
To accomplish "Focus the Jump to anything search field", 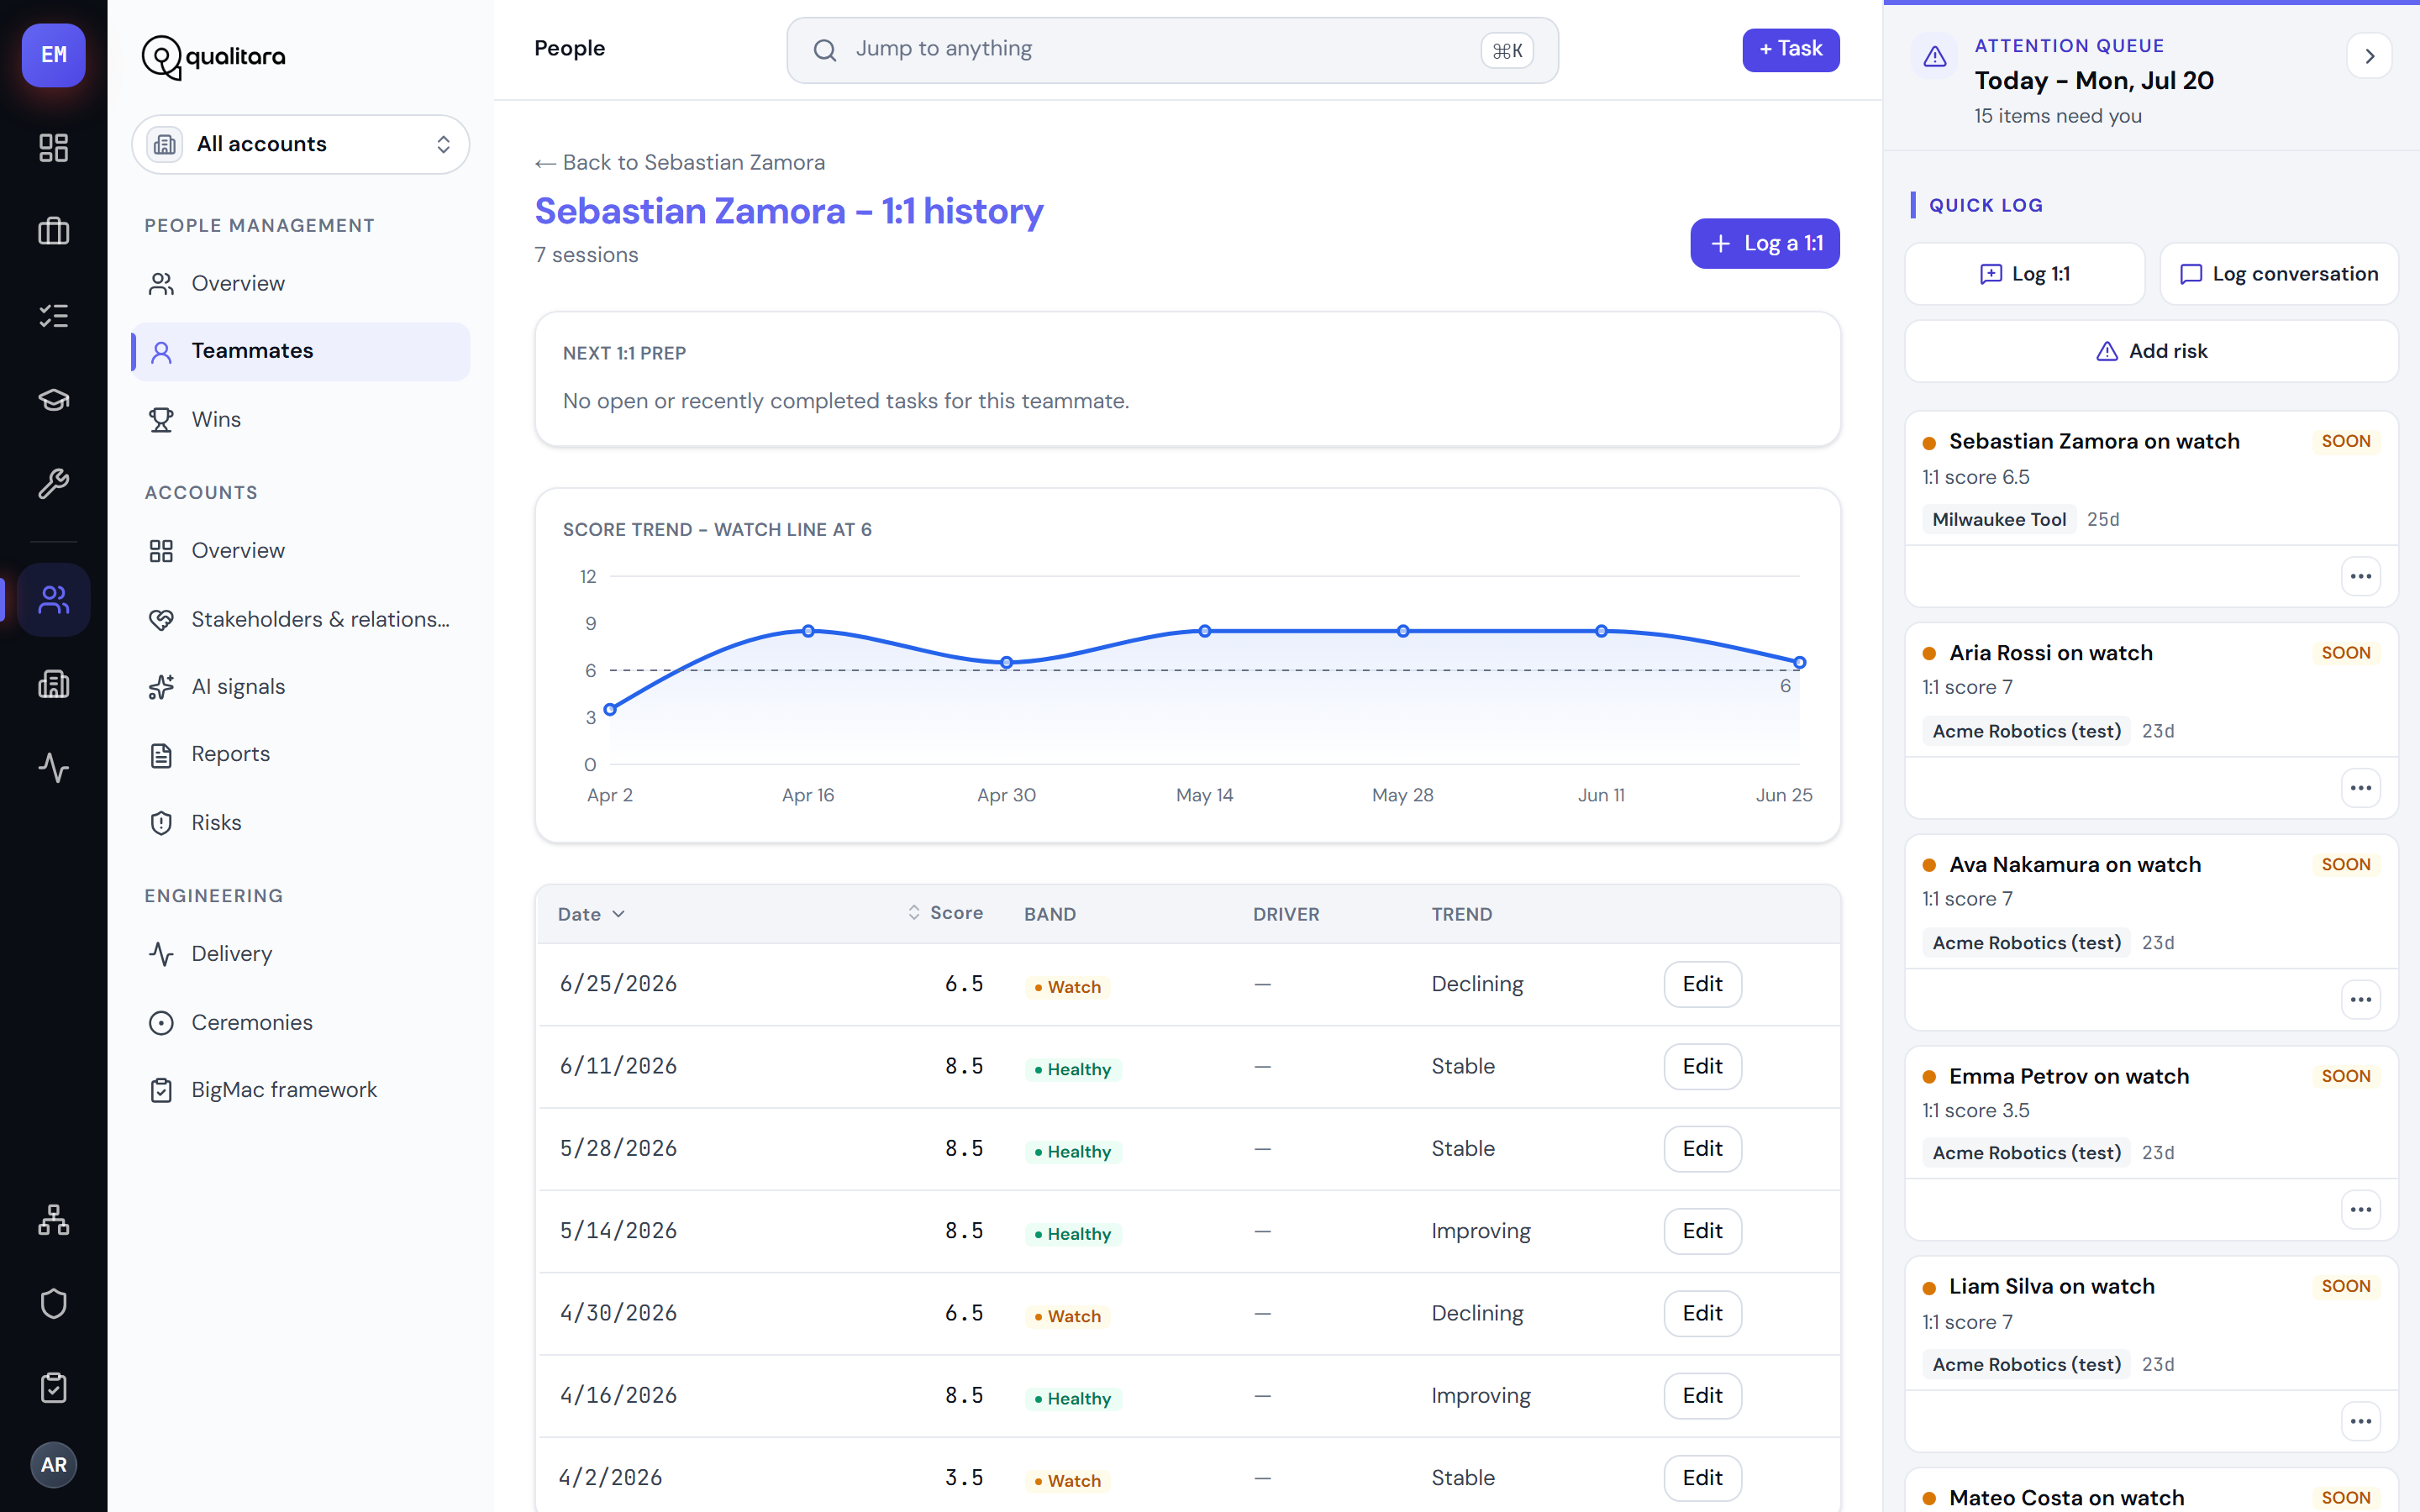I will (x=1172, y=50).
